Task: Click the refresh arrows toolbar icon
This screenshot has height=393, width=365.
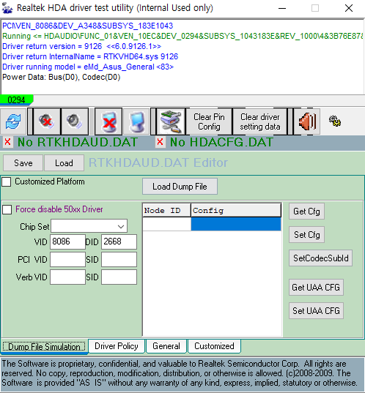Action: tap(13, 121)
